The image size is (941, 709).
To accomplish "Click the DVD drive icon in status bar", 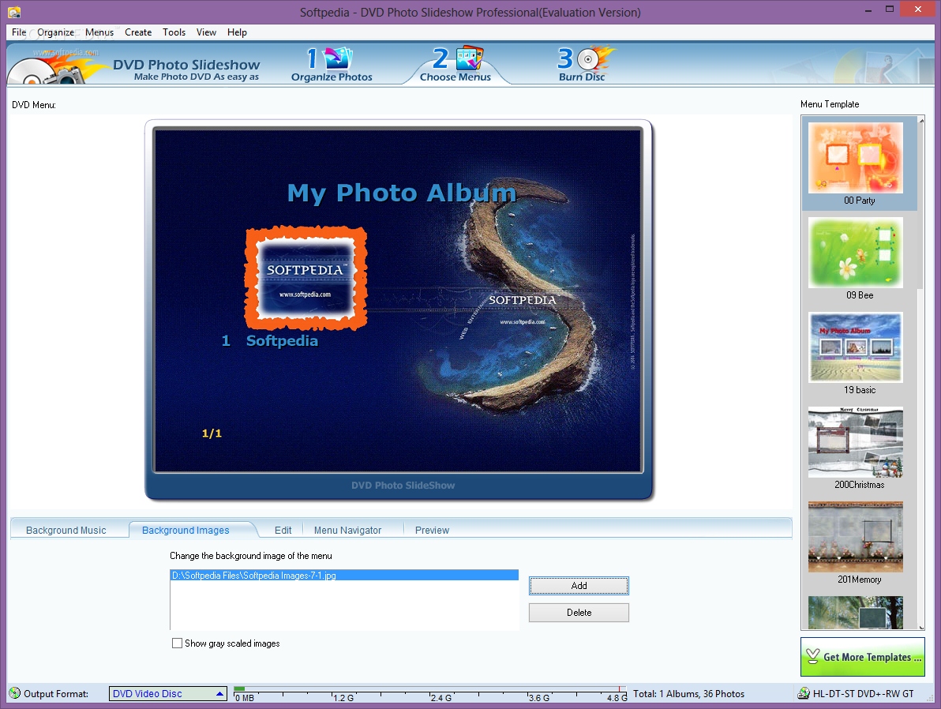I will (x=803, y=693).
